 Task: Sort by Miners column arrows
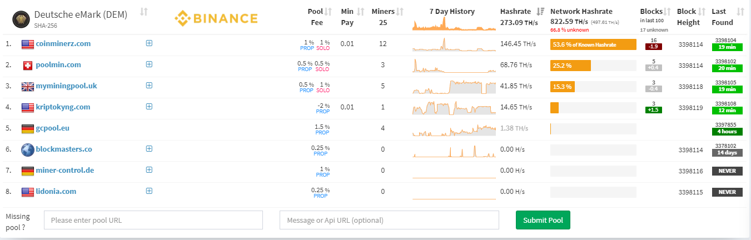(400, 12)
